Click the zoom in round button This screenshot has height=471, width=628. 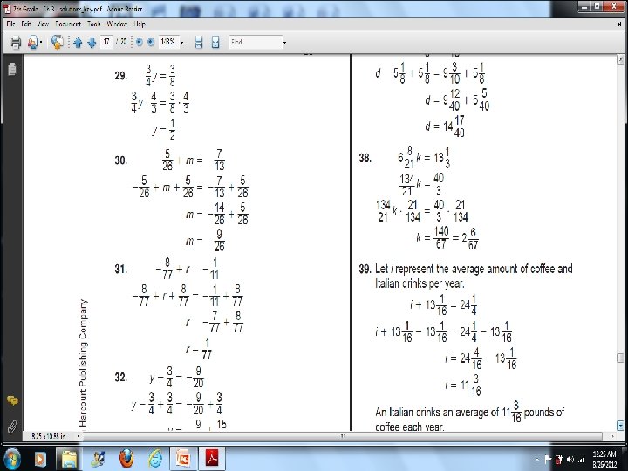(151, 42)
